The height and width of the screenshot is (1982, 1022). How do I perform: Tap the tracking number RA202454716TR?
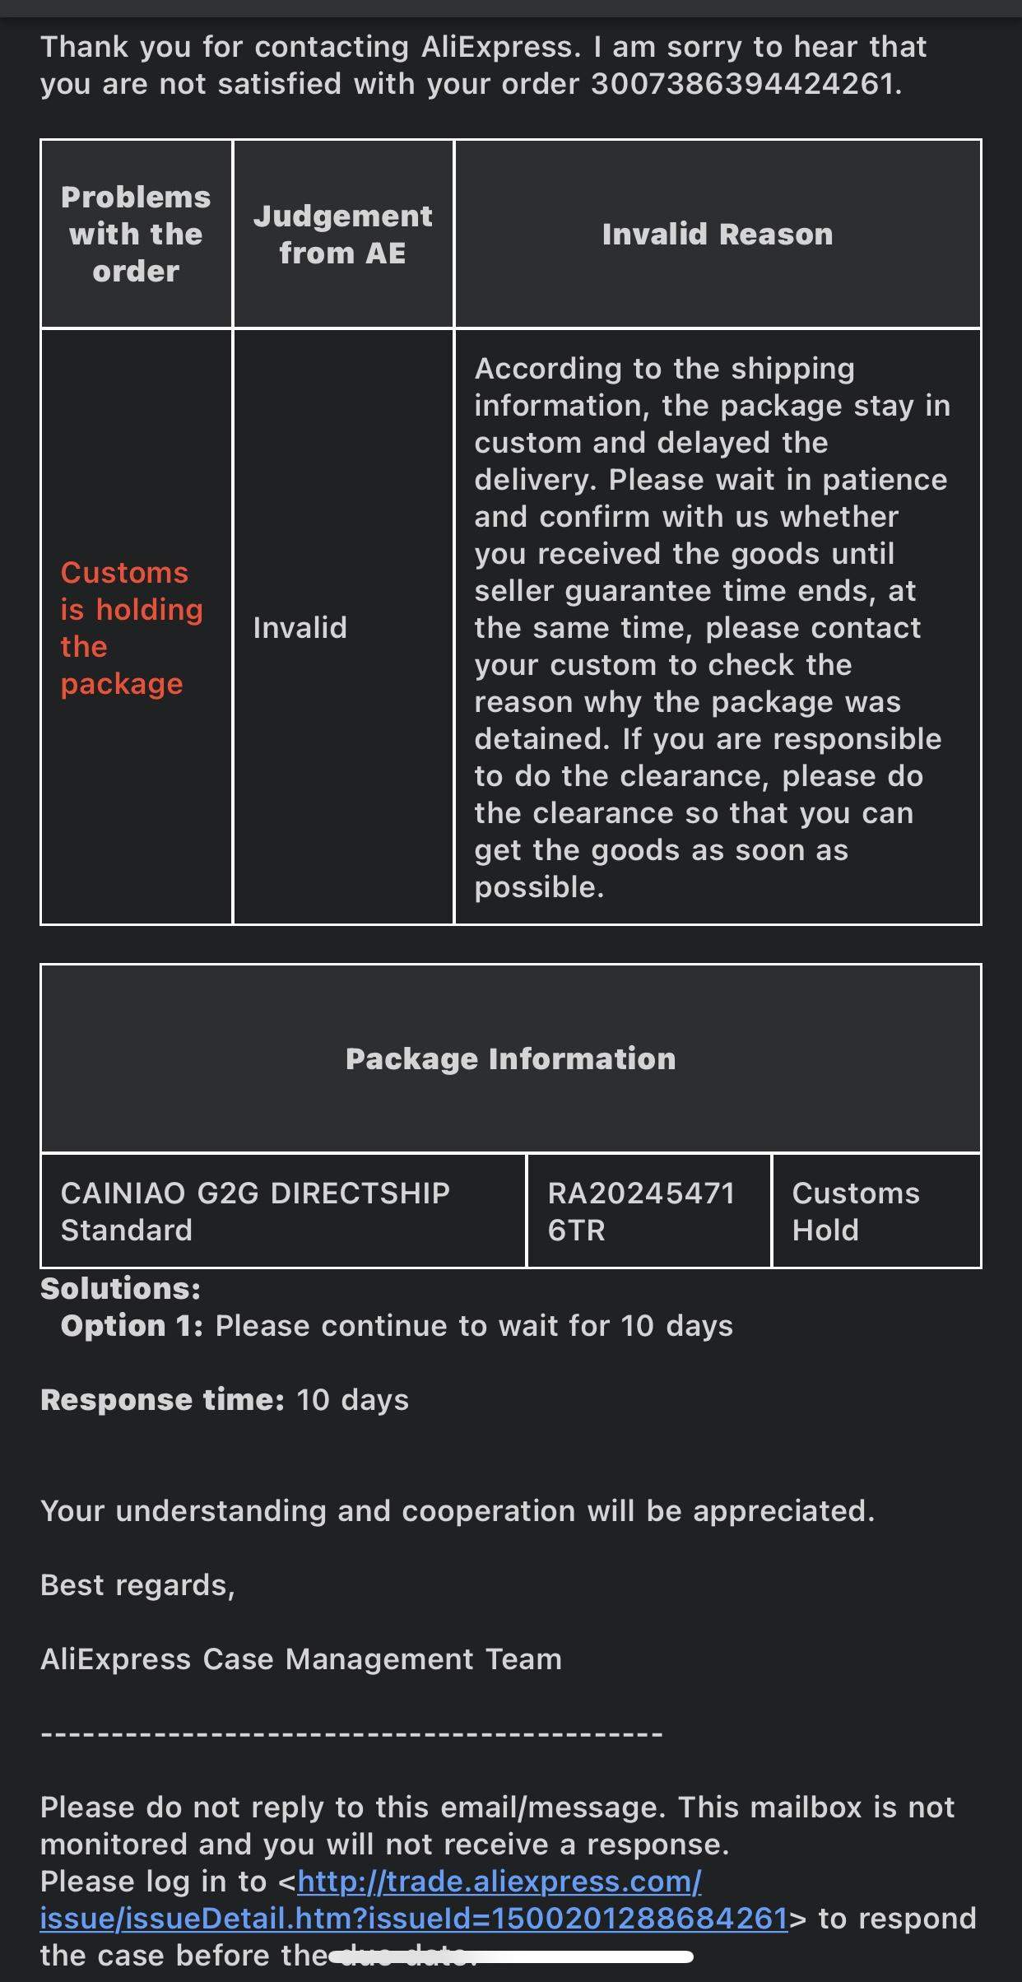[641, 1211]
